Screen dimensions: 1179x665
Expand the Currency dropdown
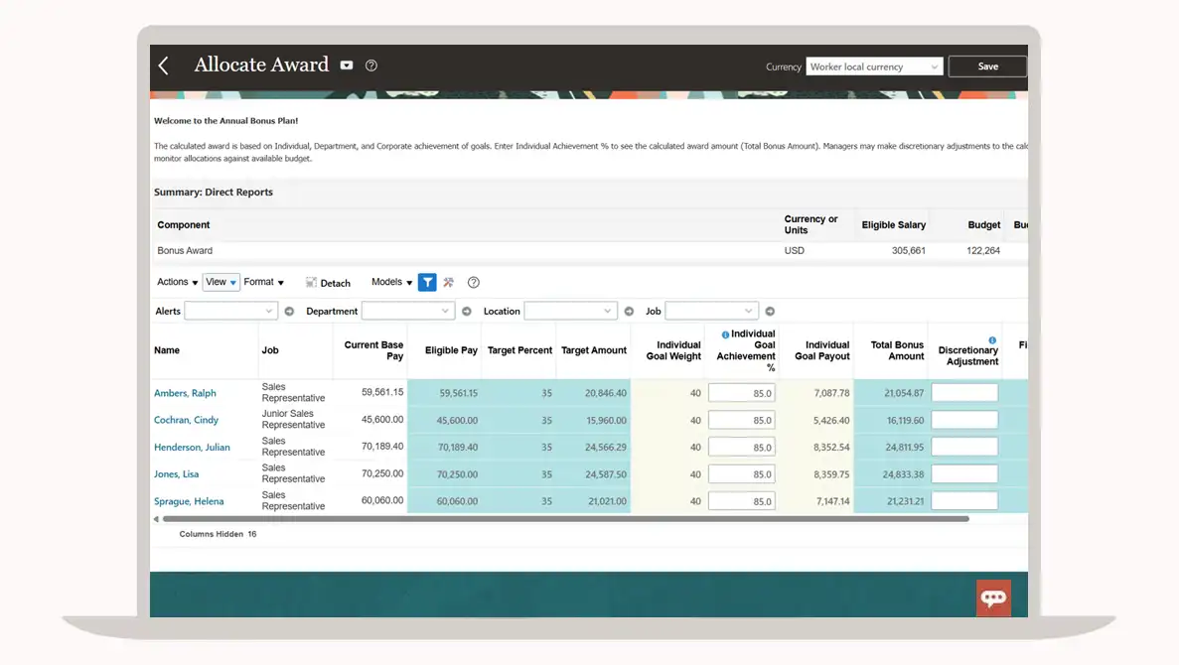coord(874,66)
